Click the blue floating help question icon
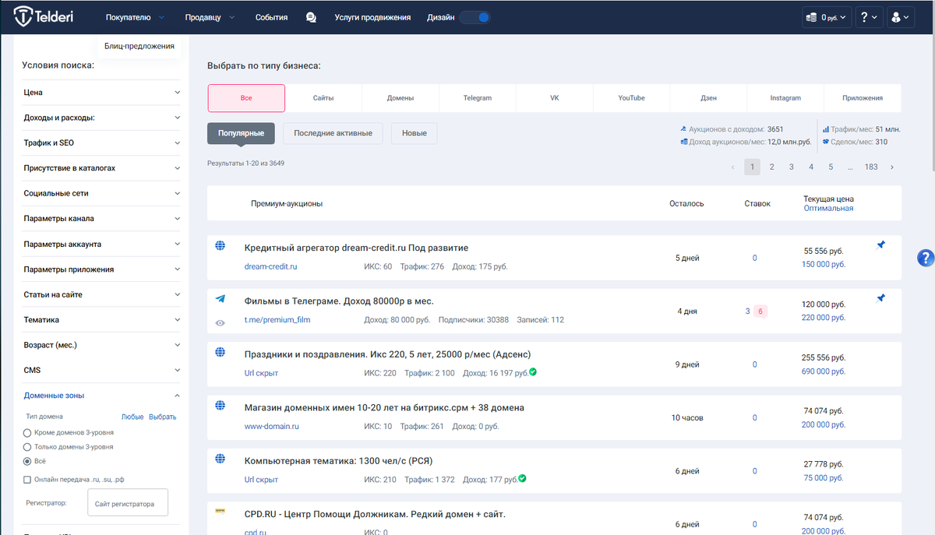This screenshot has width=935, height=535. click(926, 258)
